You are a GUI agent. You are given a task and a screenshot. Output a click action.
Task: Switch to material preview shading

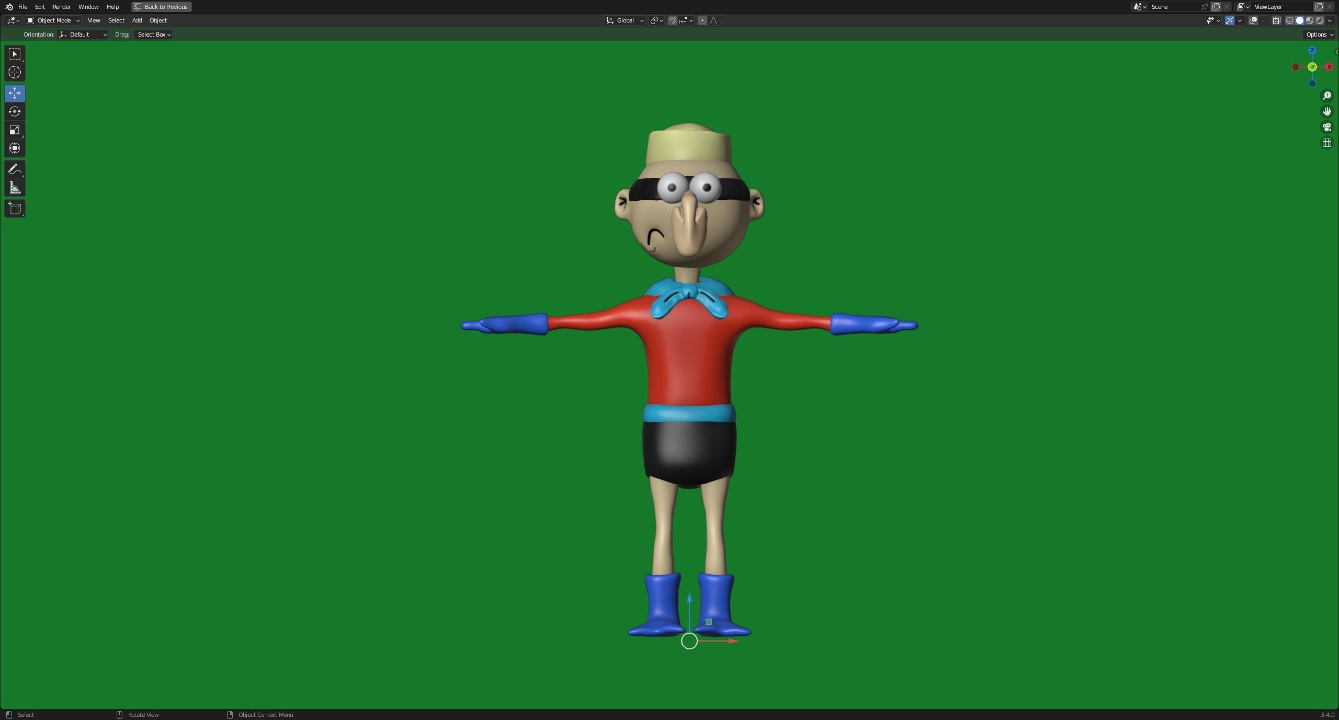coord(1310,20)
